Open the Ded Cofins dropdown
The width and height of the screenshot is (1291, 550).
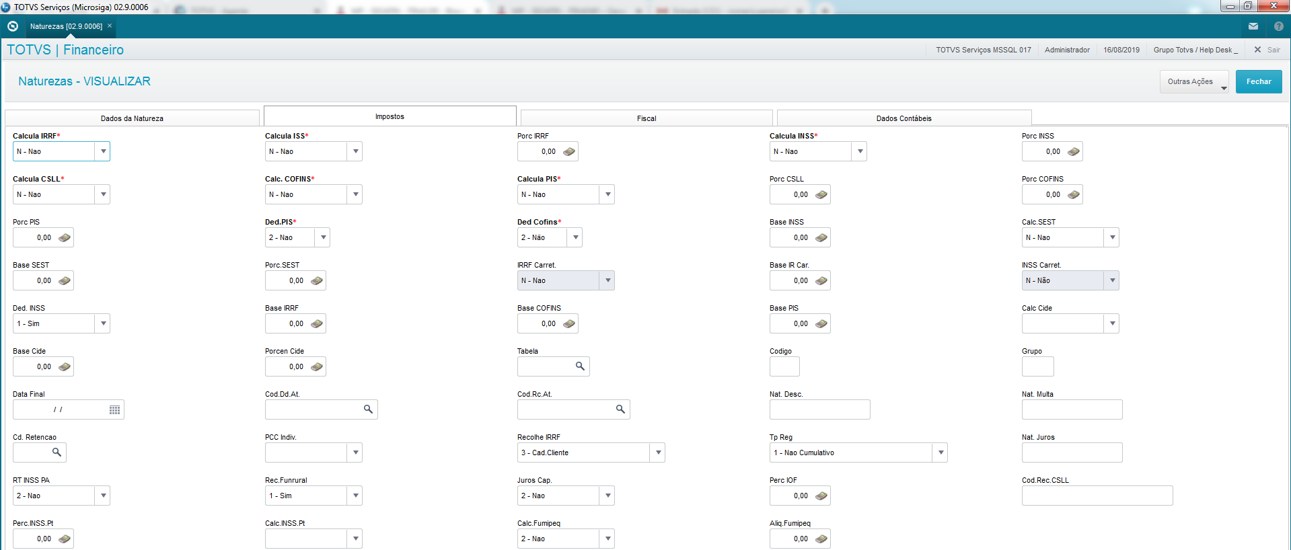click(575, 237)
